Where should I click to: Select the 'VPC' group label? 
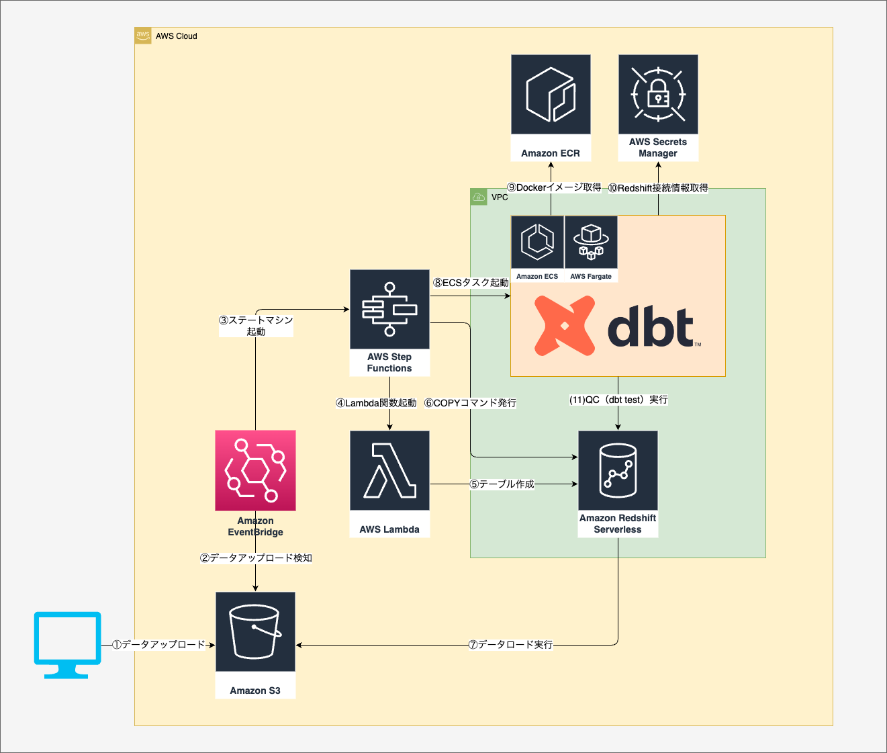pos(500,197)
